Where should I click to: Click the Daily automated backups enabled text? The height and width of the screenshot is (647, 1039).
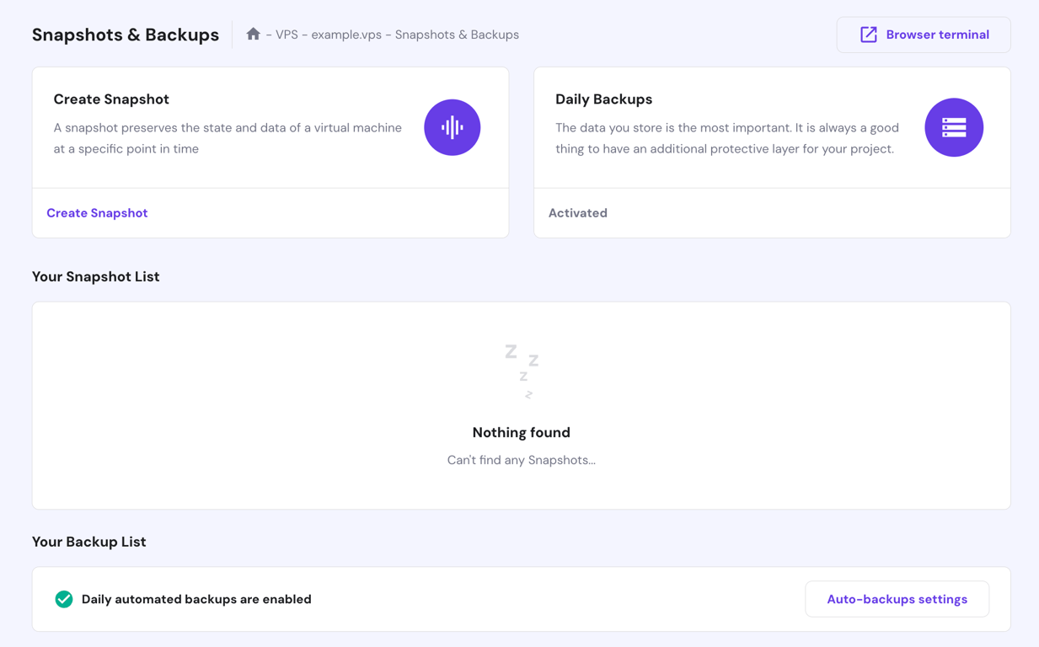195,599
